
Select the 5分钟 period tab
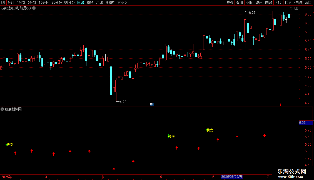pyautogui.click(x=32, y=2)
